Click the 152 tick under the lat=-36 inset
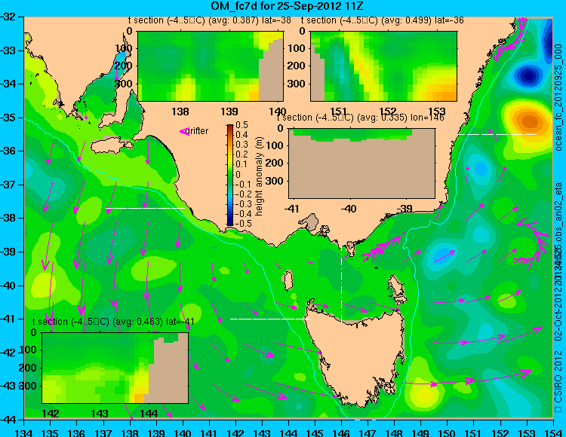Screen dimensions: 566x437 388,112
